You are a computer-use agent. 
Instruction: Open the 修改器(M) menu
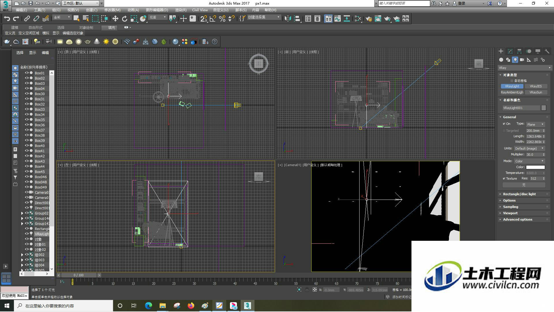pyautogui.click(x=112, y=10)
